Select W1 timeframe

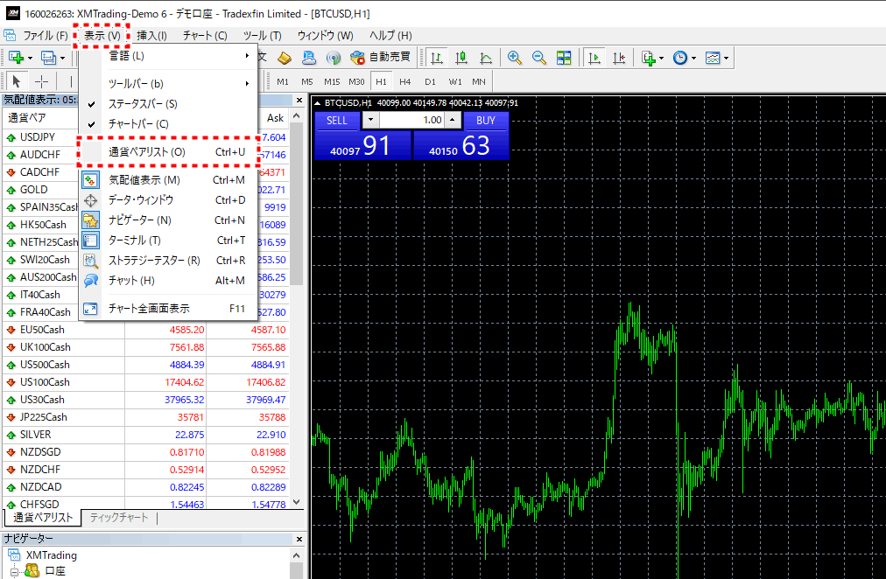[455, 82]
